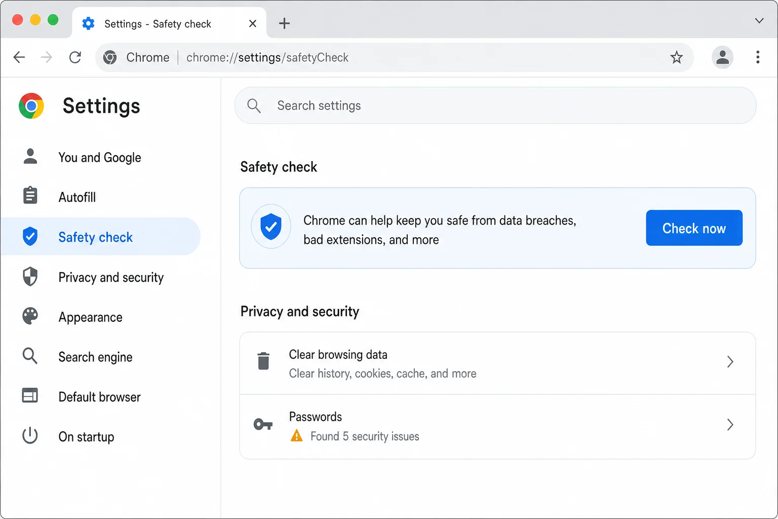The height and width of the screenshot is (519, 778).
Task: Click 'Clear history, cookies, cache, and more'
Action: [x=382, y=374]
